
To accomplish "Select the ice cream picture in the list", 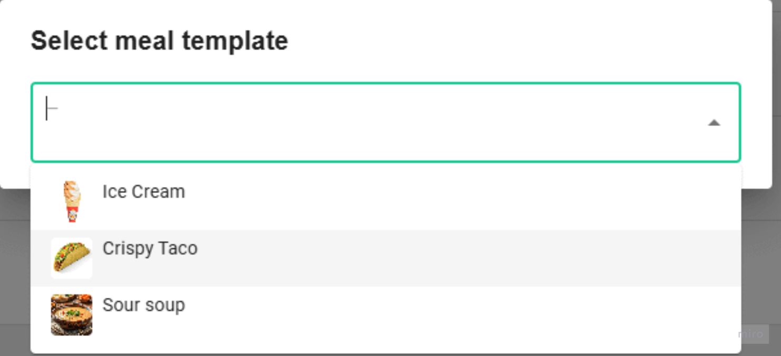I will point(71,202).
